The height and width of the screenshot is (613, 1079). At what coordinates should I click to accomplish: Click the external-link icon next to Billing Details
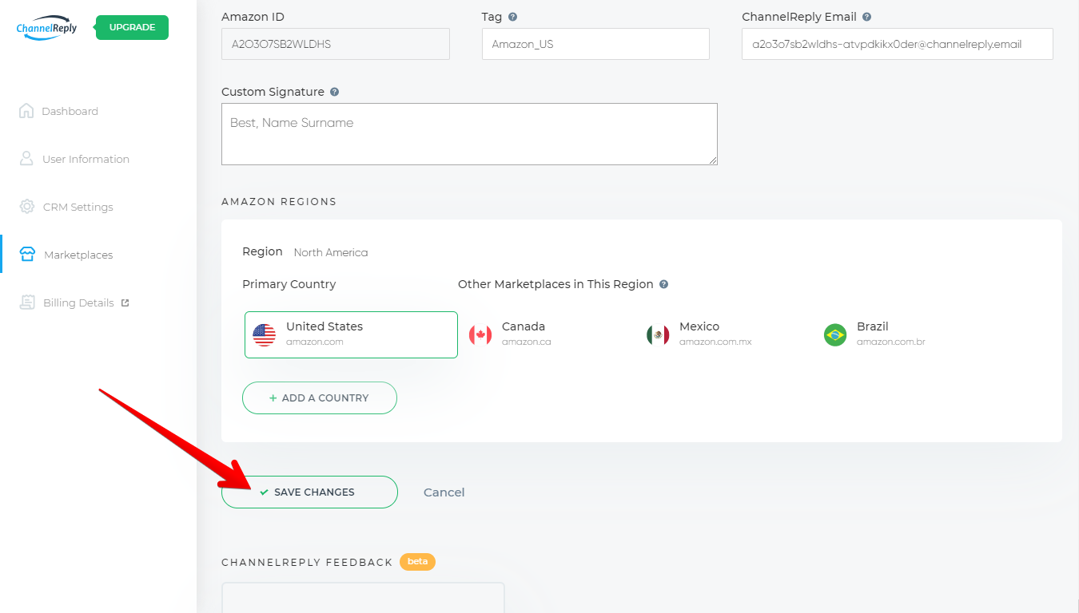[x=125, y=303]
